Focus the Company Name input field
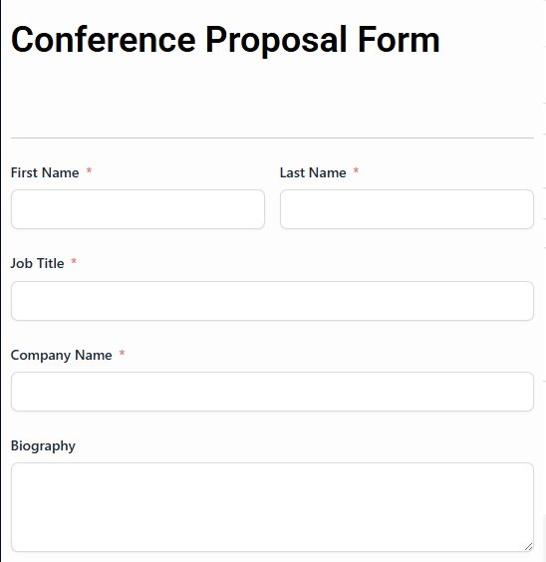Screen dimensions: 546x562 [272, 392]
